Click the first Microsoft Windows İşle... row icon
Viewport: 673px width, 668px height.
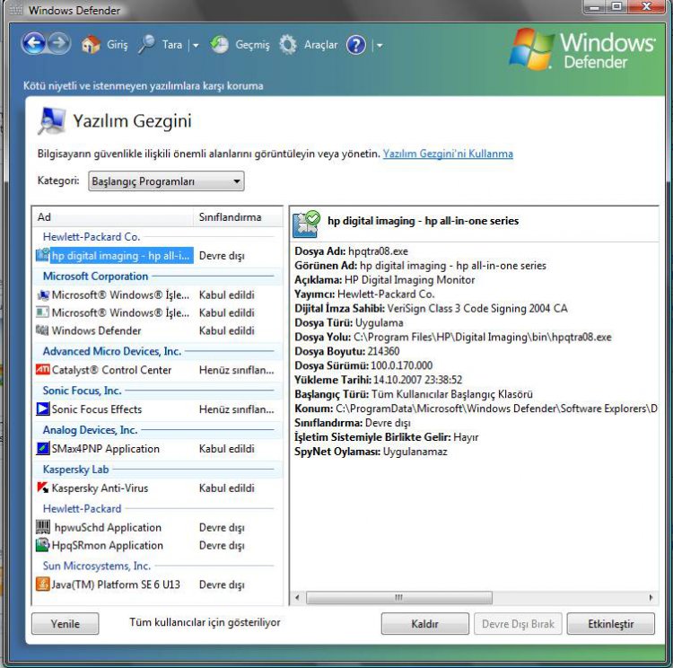pos(43,294)
